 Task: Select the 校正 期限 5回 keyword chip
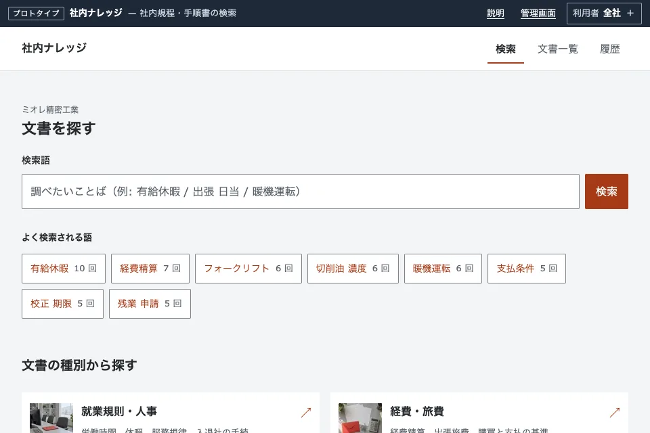pyautogui.click(x=62, y=304)
